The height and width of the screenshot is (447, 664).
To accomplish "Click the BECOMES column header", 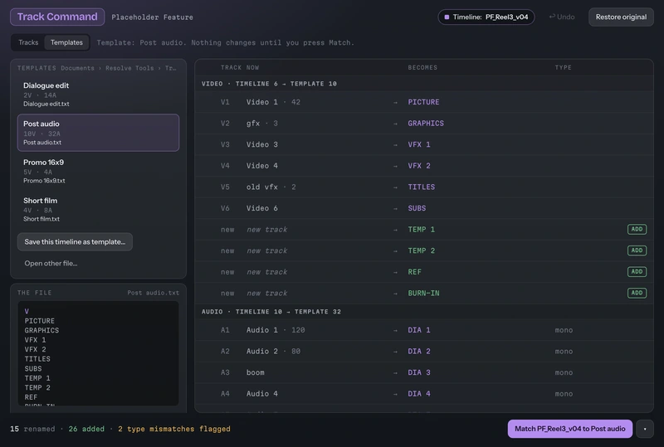I will [422, 67].
